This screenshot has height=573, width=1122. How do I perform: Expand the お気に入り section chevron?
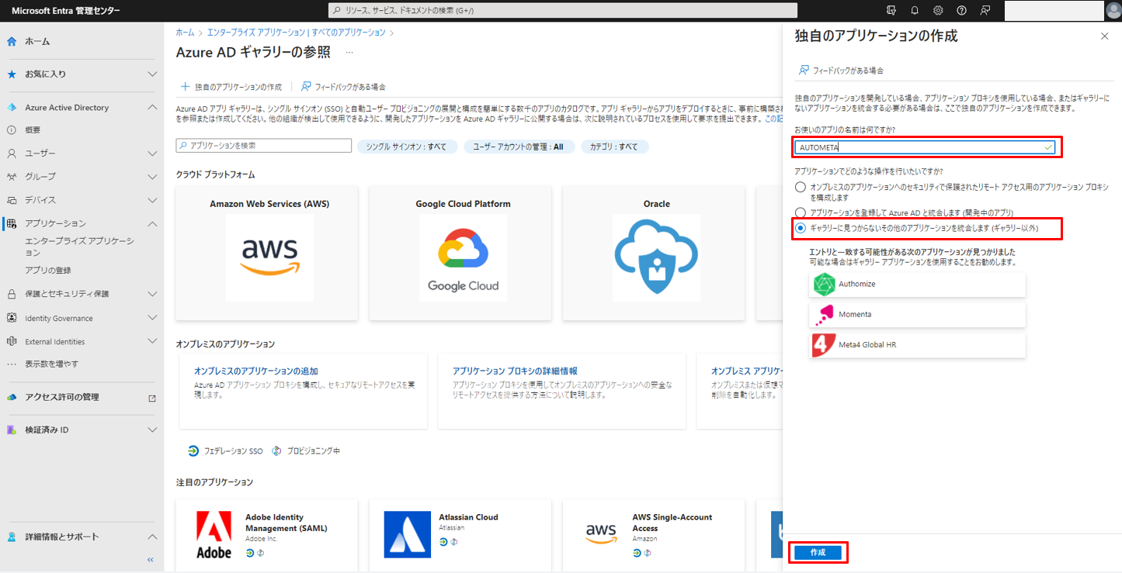point(152,74)
